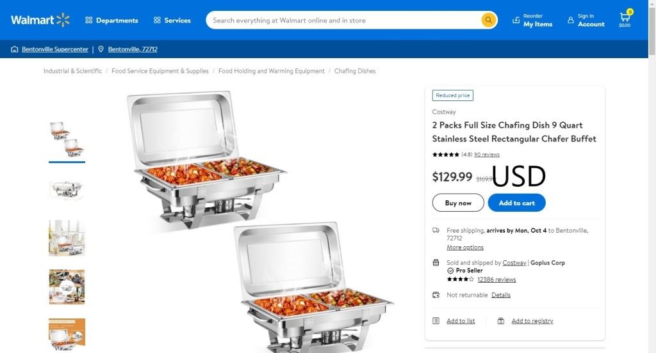Viewport: 656px width, 353px height.
Task: Click the Buy now button
Action: (458, 203)
